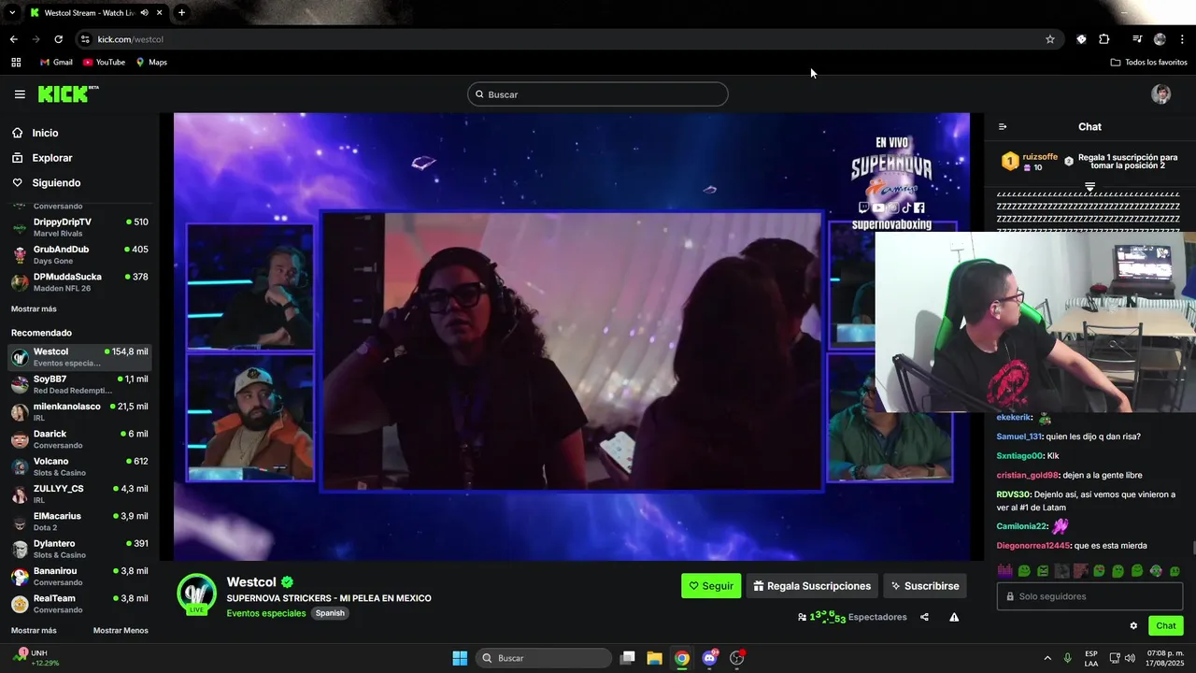Open the tab search dropdown arrow
Viewport: 1196px width, 673px height.
pos(12,13)
